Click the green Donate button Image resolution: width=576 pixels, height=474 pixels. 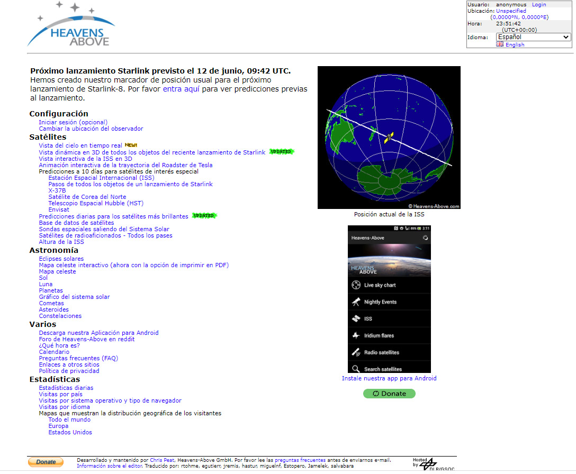tap(389, 394)
